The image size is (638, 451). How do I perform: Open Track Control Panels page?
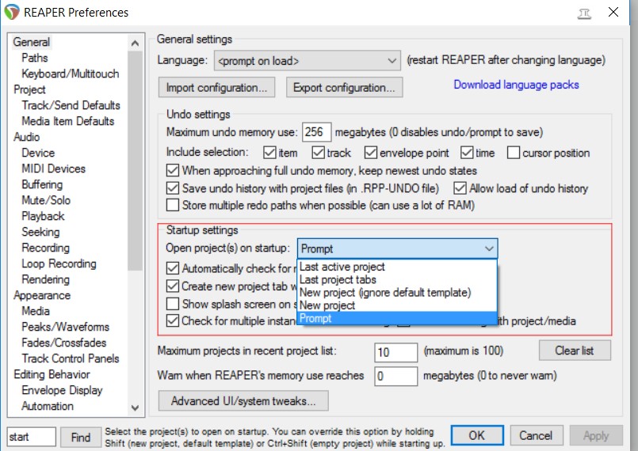point(71,358)
